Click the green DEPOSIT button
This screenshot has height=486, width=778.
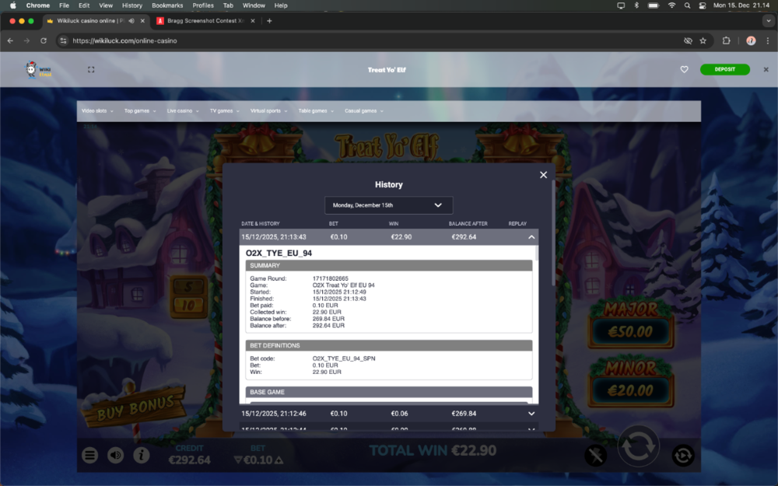tap(724, 69)
